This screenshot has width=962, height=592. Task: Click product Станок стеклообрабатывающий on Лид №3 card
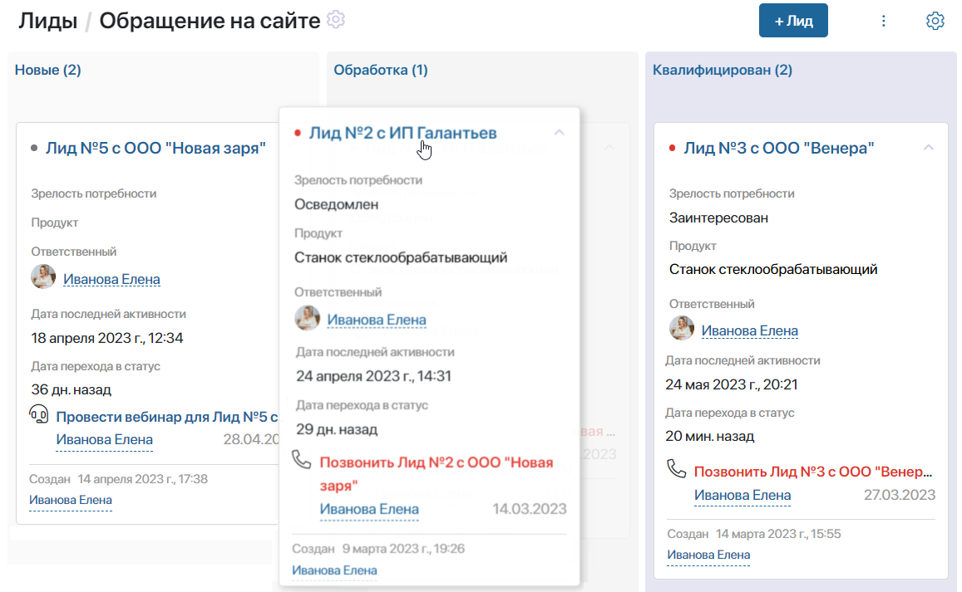773,270
